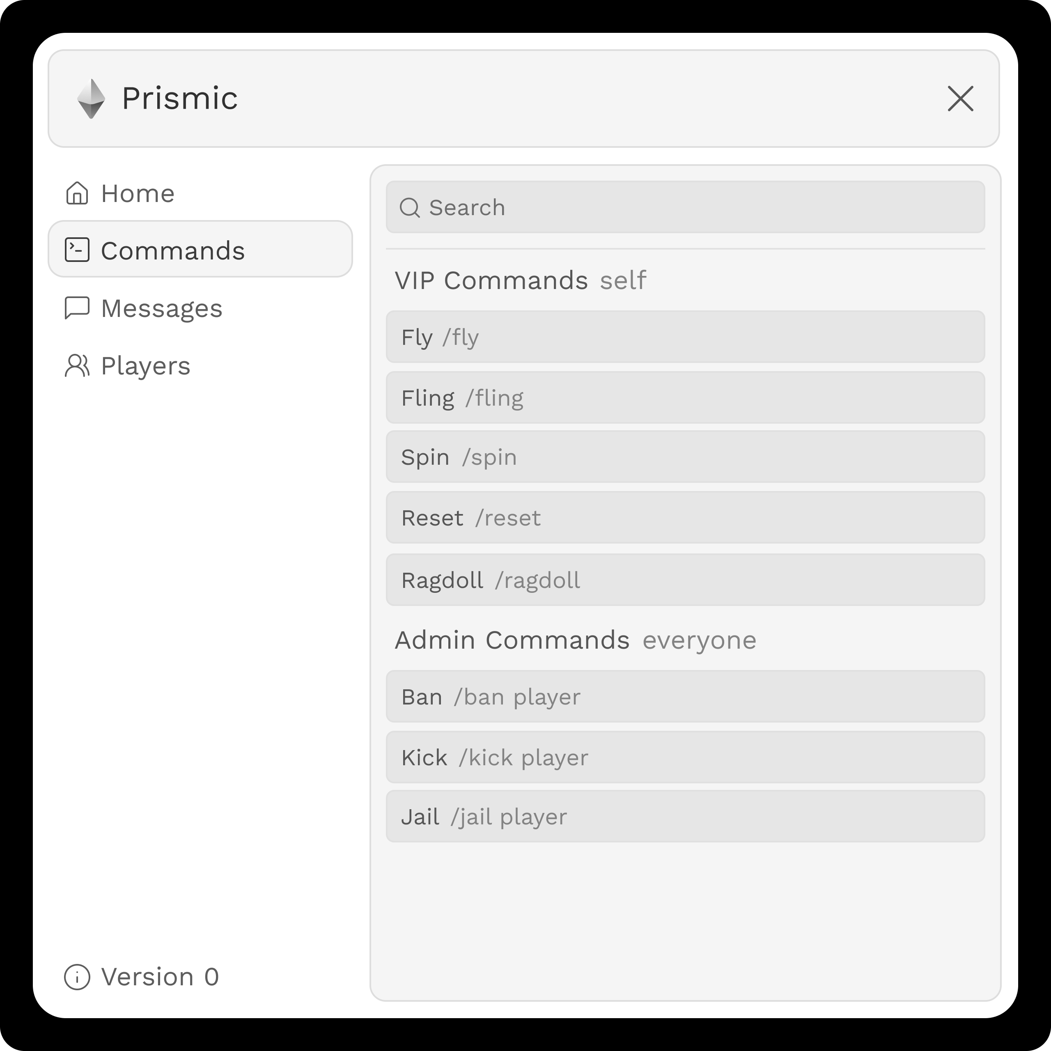The width and height of the screenshot is (1051, 1051).
Task: Trigger the Spin /spin command
Action: coord(685,457)
